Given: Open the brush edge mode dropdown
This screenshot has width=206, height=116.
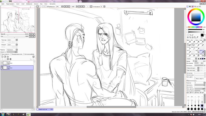Looking at the screenshot, I should pyautogui.click(x=192, y=59).
